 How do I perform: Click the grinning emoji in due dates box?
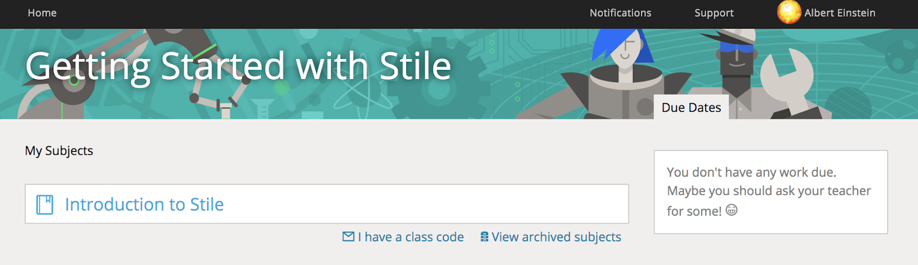(732, 210)
